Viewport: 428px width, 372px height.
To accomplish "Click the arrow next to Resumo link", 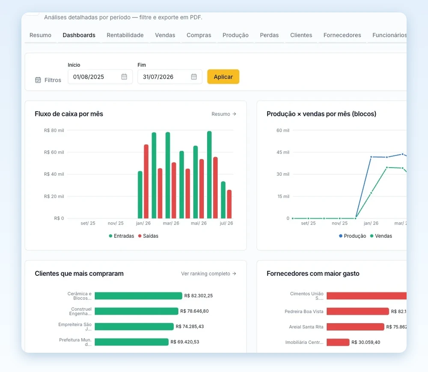I will [234, 114].
